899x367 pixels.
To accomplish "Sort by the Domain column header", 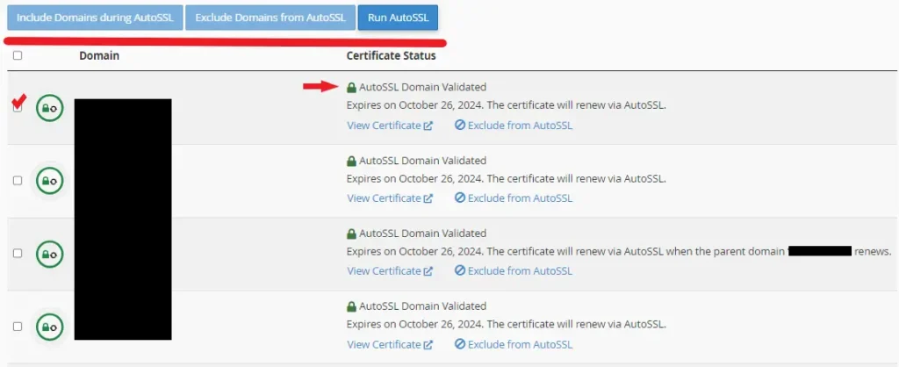I will [99, 55].
